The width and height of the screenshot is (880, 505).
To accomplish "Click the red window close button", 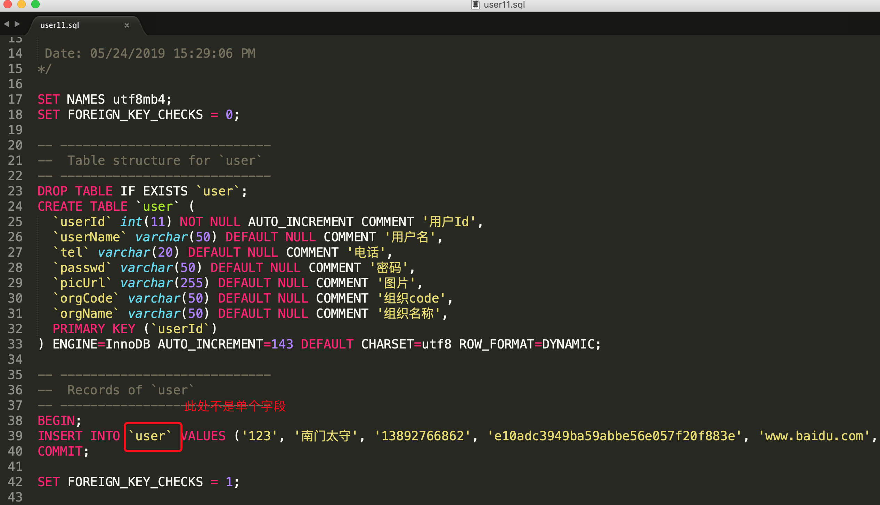I will 7,4.
